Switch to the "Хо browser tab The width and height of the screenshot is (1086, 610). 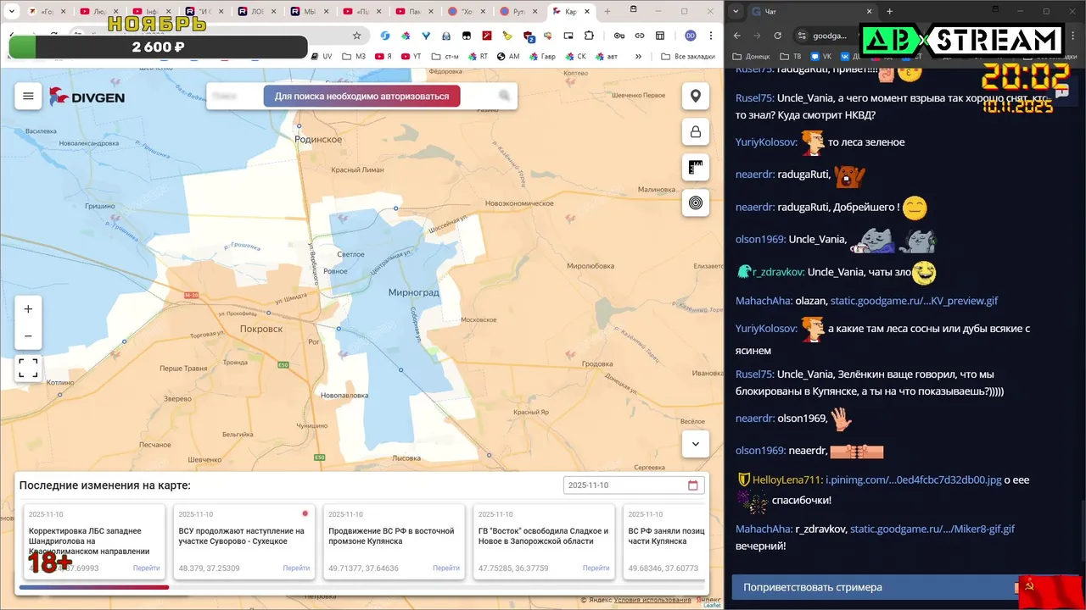[467, 12]
